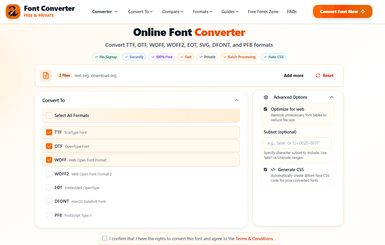Check the Select All Formats checkbox
The height and width of the screenshot is (245, 385).
(x=49, y=116)
